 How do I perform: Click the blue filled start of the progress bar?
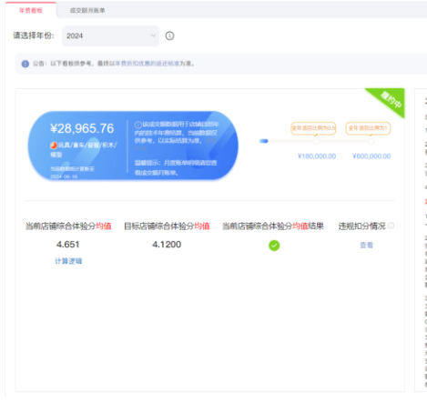coord(264,141)
